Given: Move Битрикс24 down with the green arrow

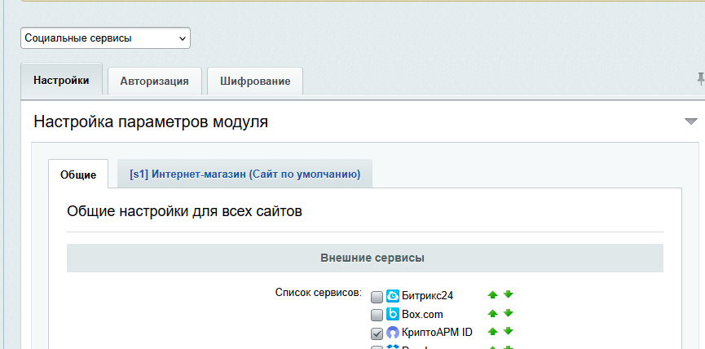Looking at the screenshot, I should (508, 295).
